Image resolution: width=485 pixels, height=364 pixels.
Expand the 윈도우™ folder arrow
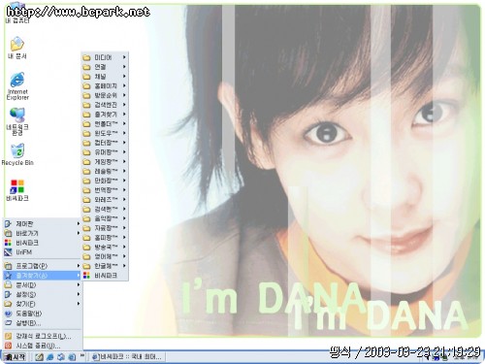[x=124, y=133]
